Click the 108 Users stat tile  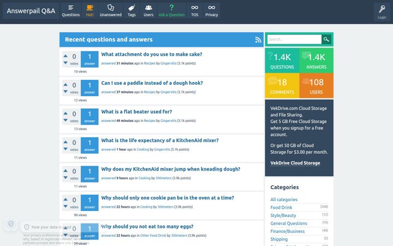pyautogui.click(x=316, y=86)
